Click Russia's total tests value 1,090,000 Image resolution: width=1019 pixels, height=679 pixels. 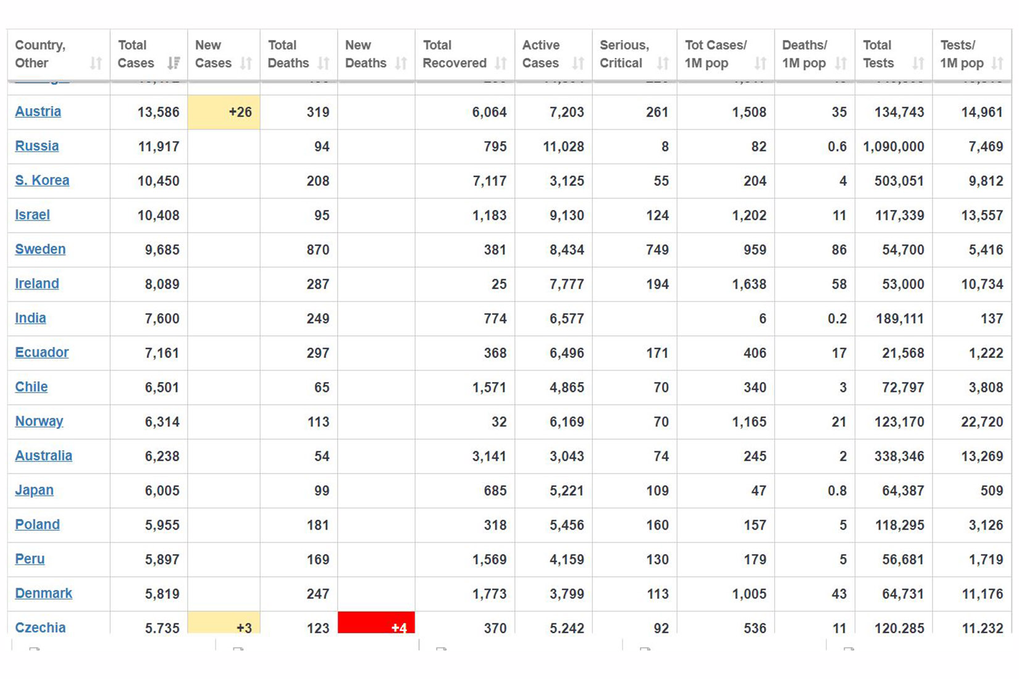coord(894,146)
